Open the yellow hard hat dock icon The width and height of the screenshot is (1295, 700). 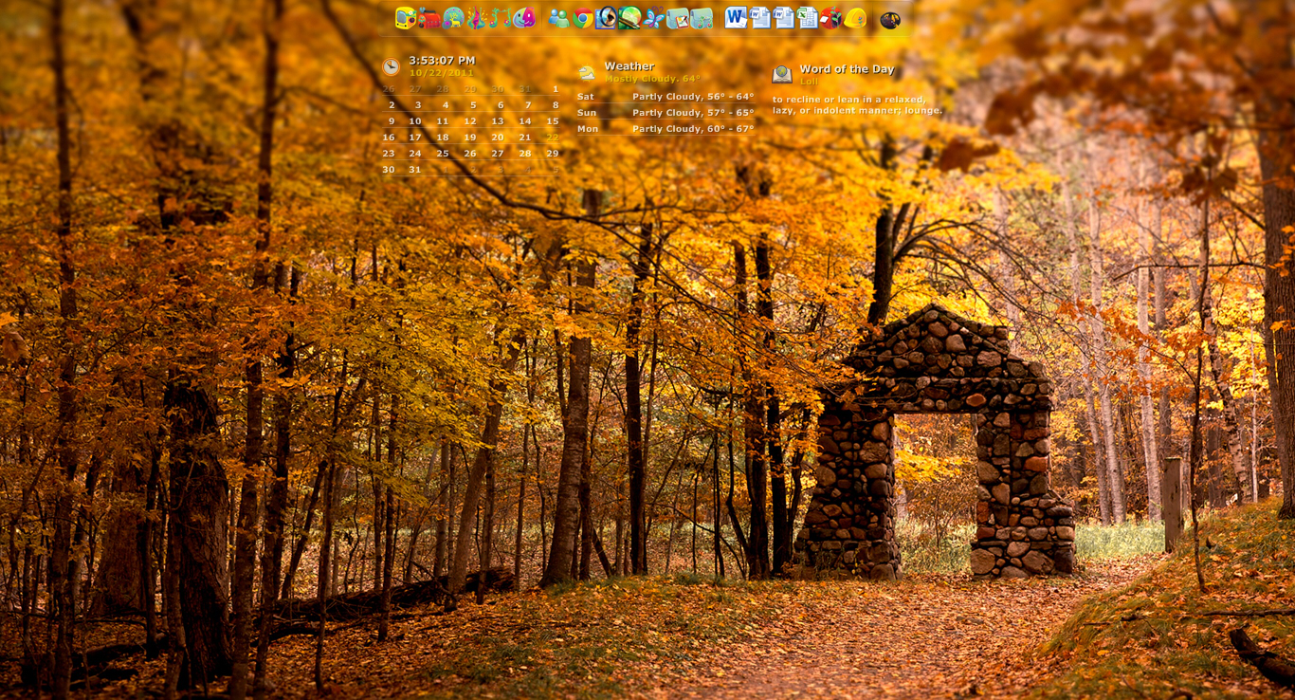point(855,18)
